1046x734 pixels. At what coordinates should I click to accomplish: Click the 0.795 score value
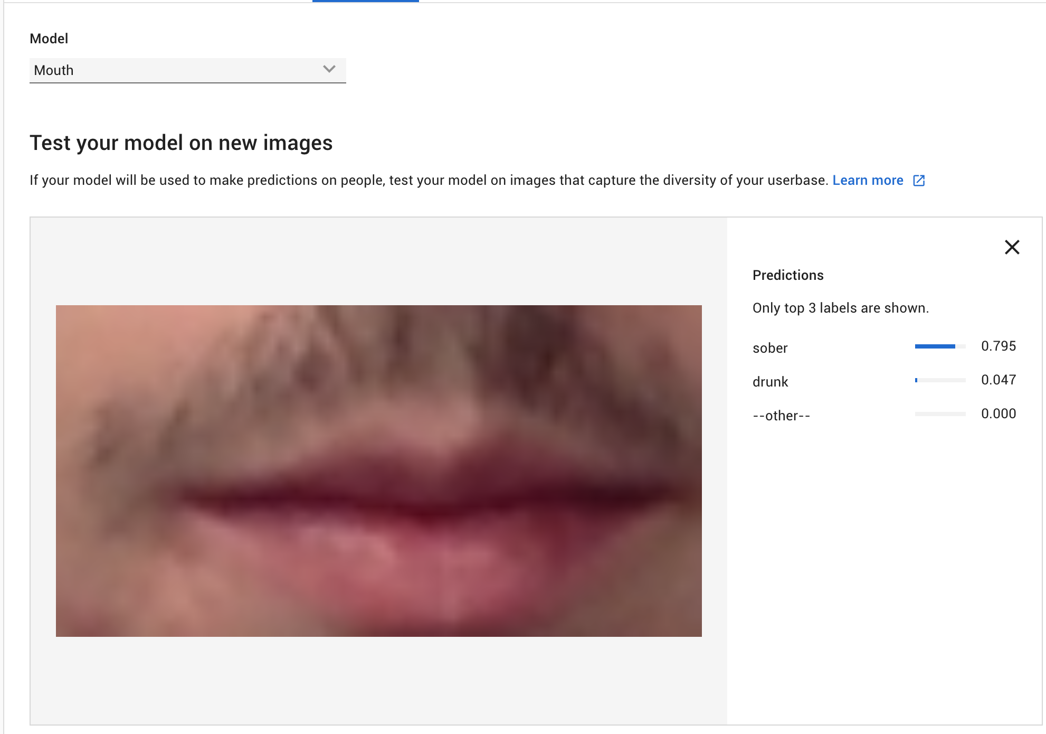[x=998, y=346]
